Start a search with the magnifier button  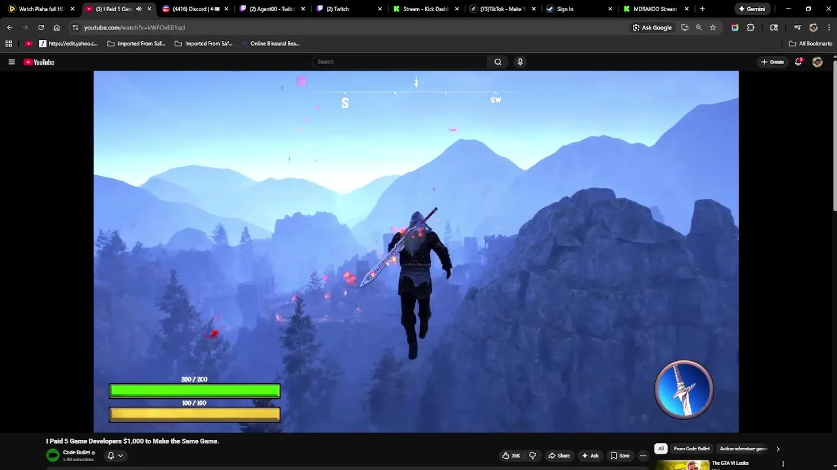click(x=498, y=62)
